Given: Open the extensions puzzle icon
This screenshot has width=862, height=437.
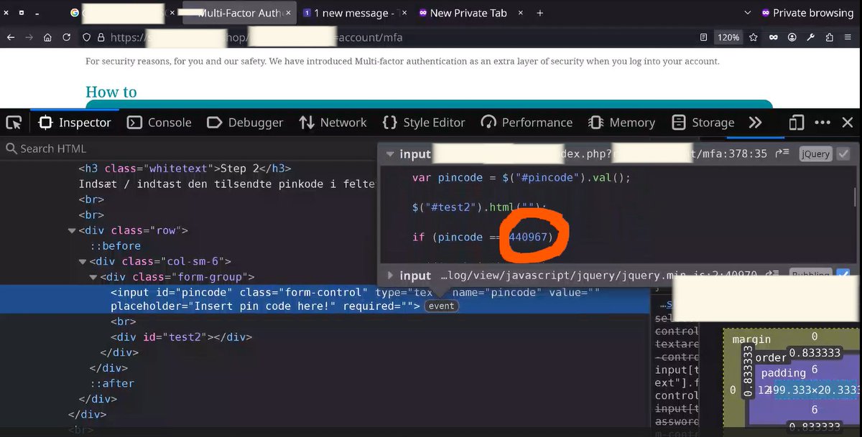Looking at the screenshot, I should tap(830, 37).
